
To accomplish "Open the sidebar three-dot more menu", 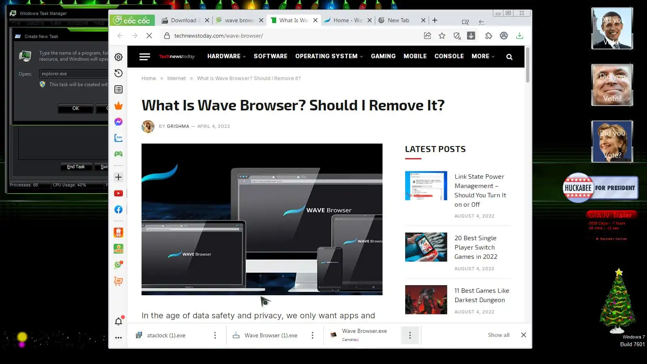I will click(118, 338).
